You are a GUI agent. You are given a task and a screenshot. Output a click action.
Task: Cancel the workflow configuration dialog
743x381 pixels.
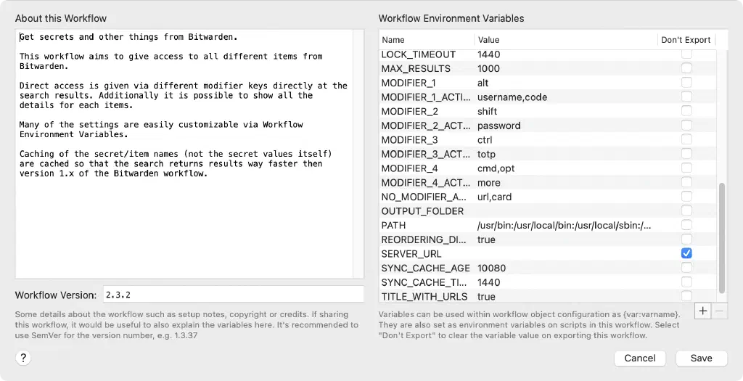(640, 359)
